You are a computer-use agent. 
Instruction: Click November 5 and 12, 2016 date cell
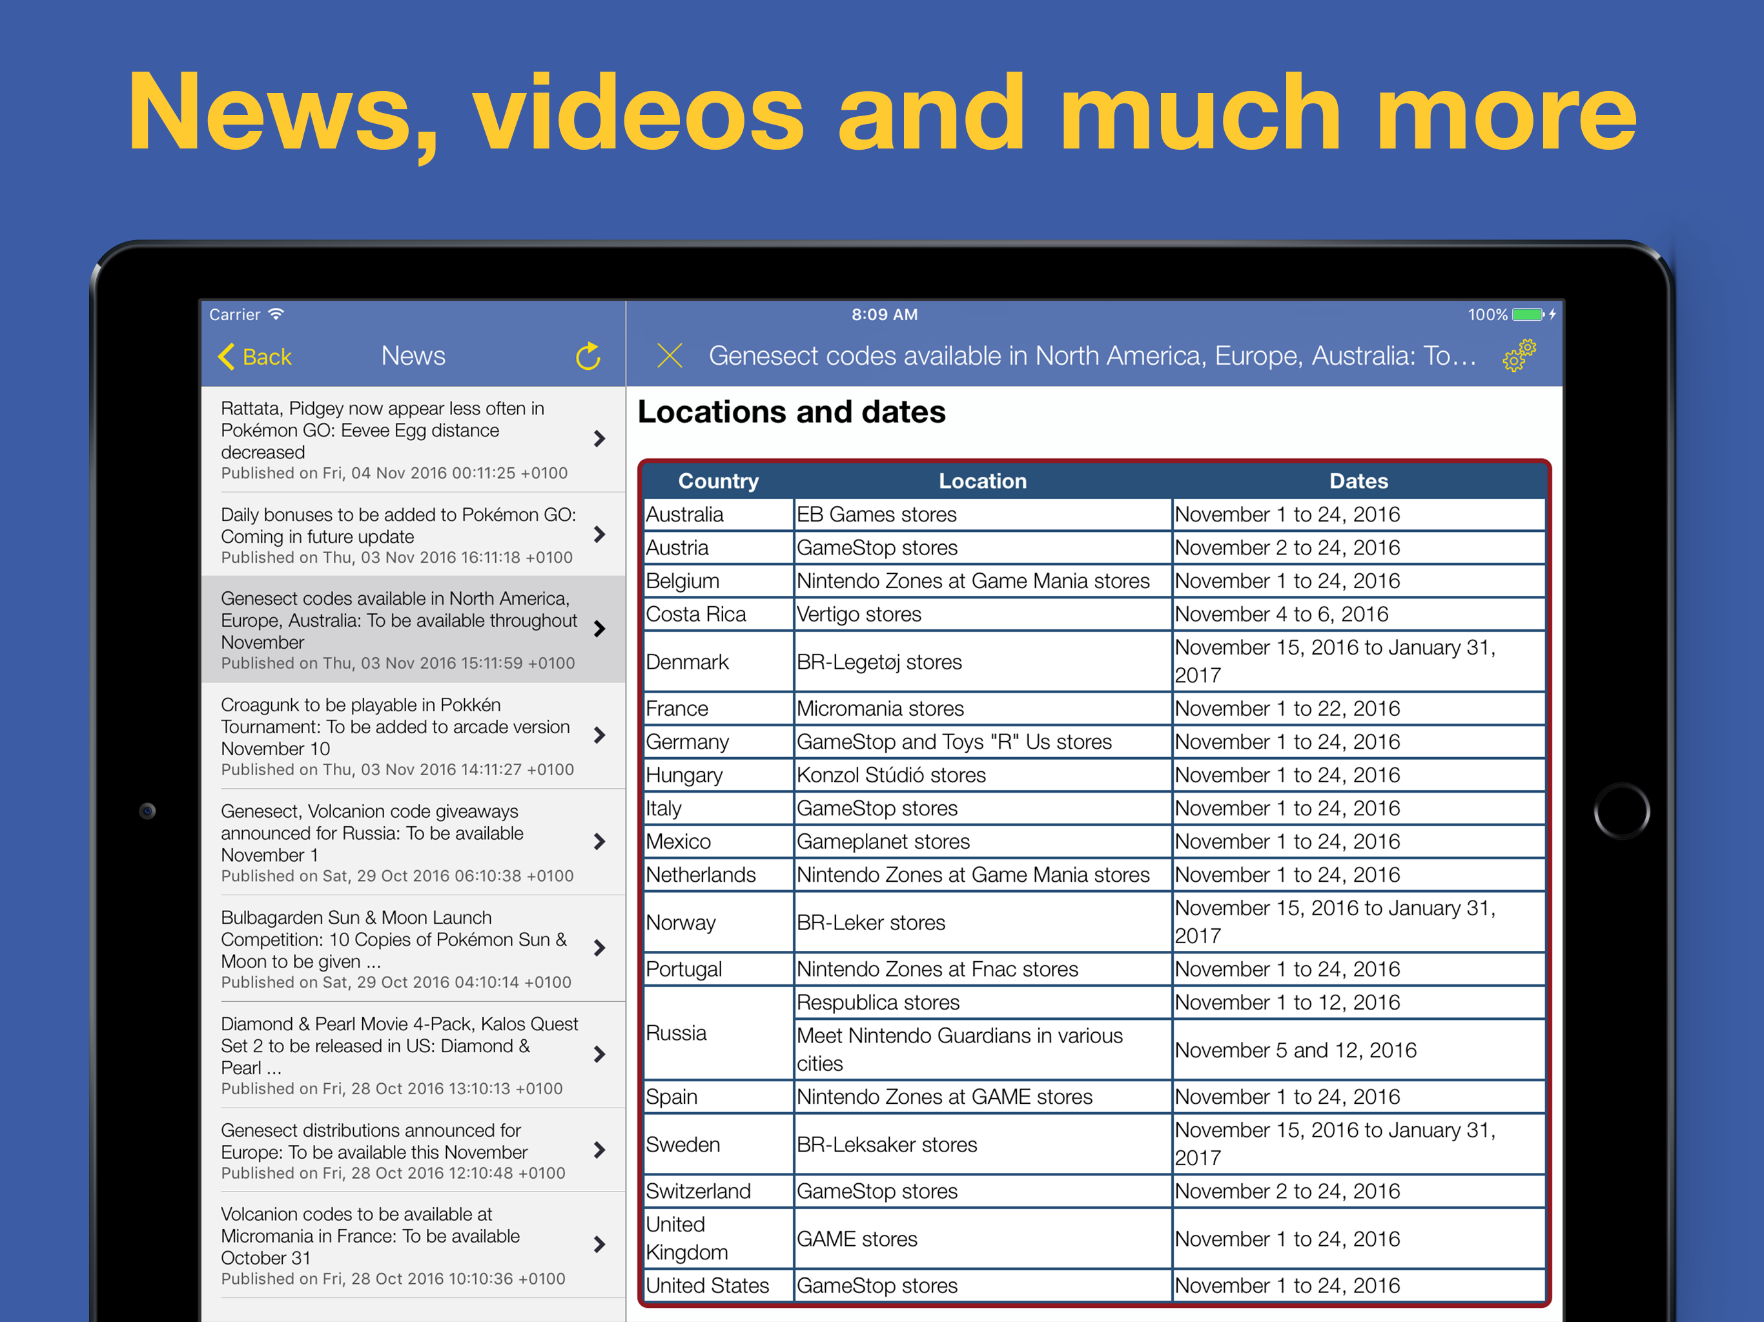(x=1359, y=1050)
